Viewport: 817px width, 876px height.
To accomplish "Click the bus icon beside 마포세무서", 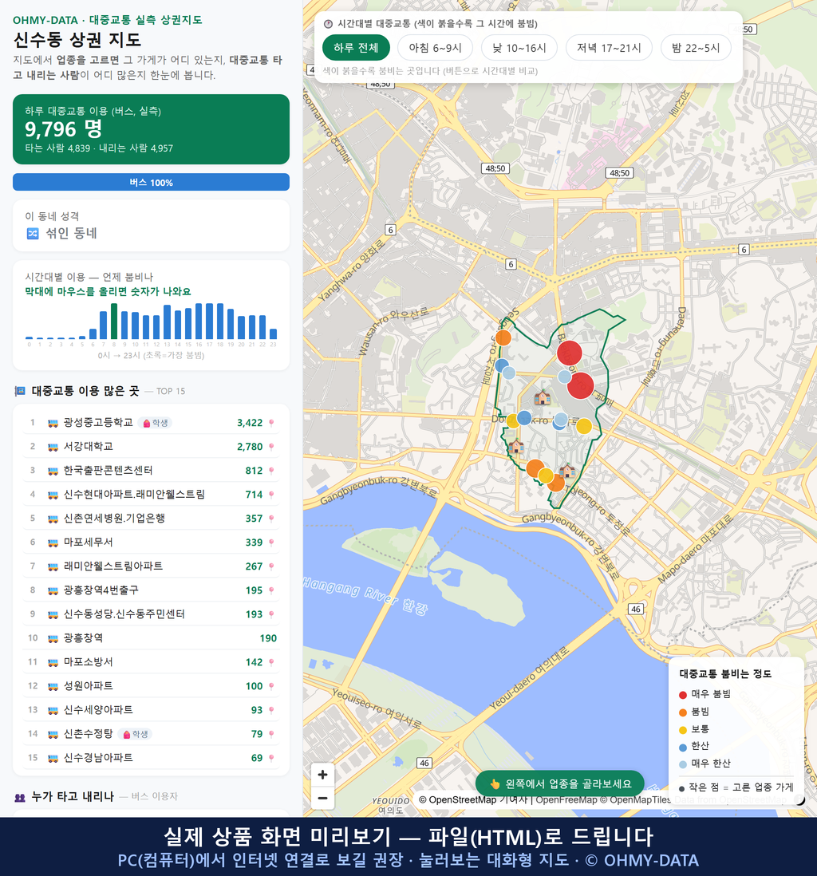I will [x=53, y=543].
